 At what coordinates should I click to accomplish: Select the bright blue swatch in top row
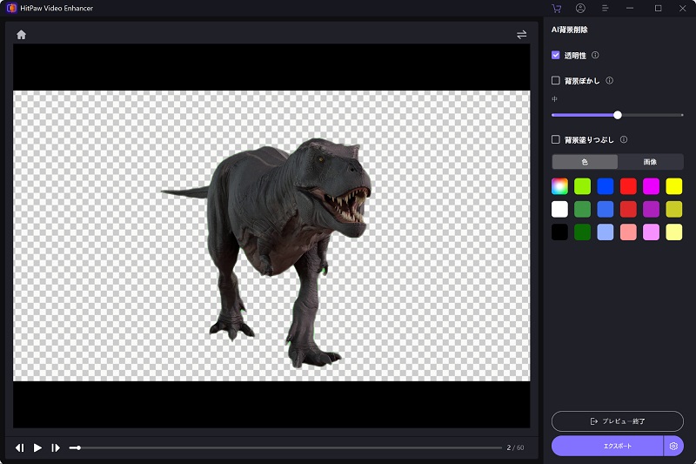click(606, 186)
